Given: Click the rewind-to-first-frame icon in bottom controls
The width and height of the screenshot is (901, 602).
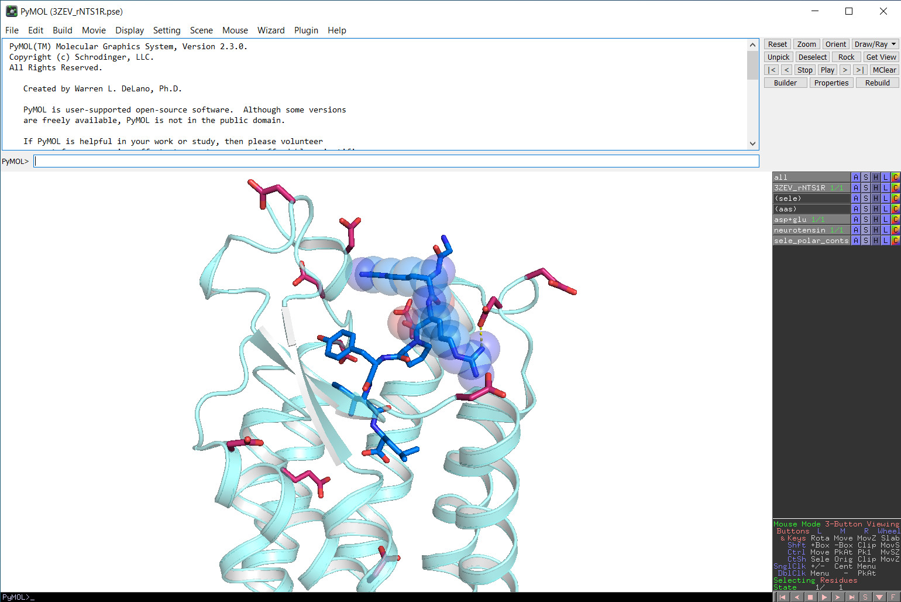Looking at the screenshot, I should click(x=783, y=597).
